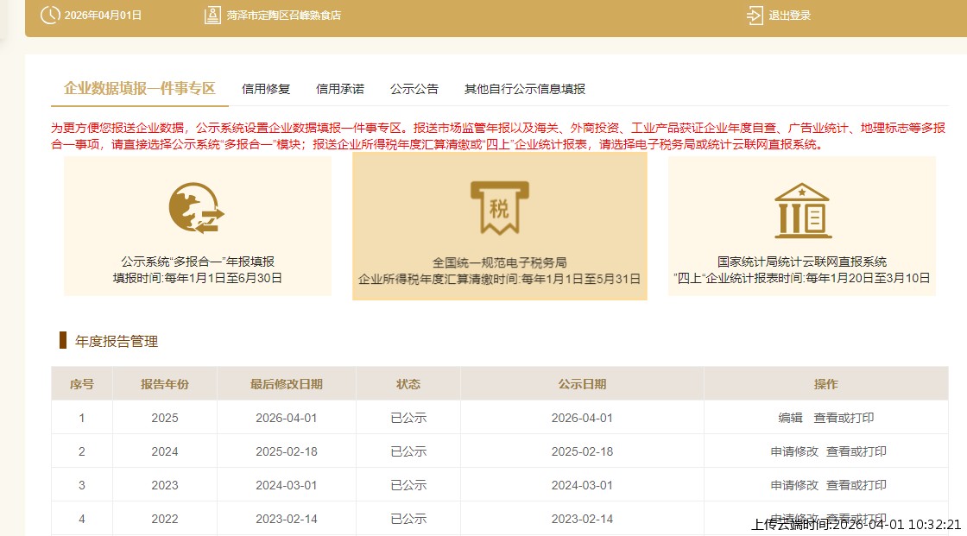Click the 全国统一规范电子税务局 title text
The width and height of the screenshot is (967, 536).
click(x=499, y=262)
